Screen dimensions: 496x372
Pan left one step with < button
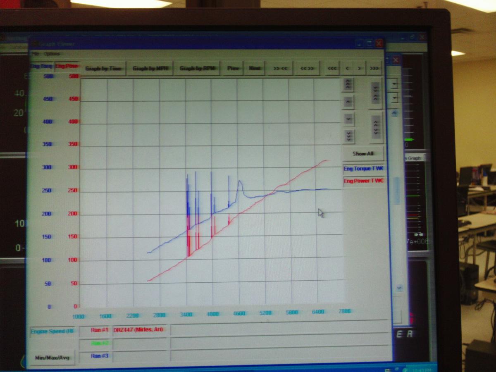347,68
